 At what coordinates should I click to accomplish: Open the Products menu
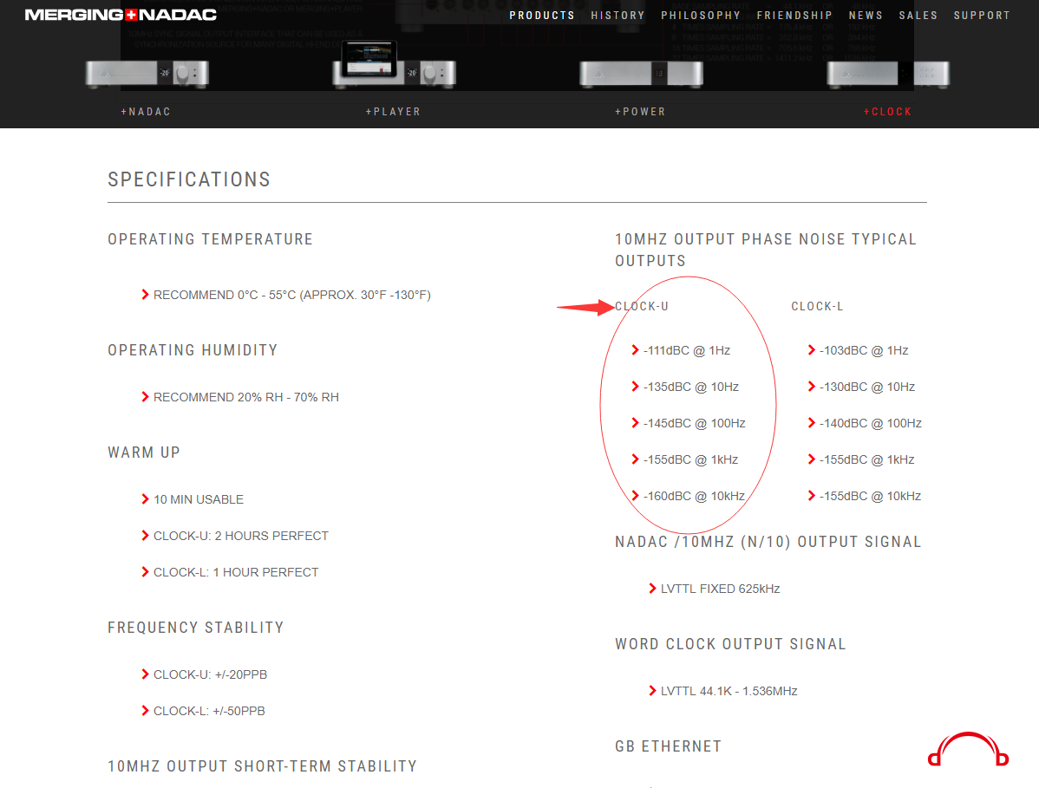[542, 16]
